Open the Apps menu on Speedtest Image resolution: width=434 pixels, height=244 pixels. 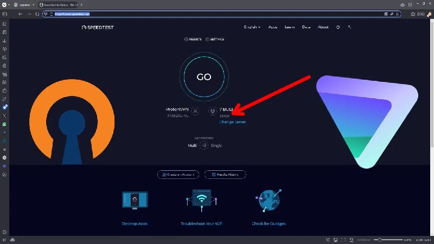pyautogui.click(x=273, y=27)
